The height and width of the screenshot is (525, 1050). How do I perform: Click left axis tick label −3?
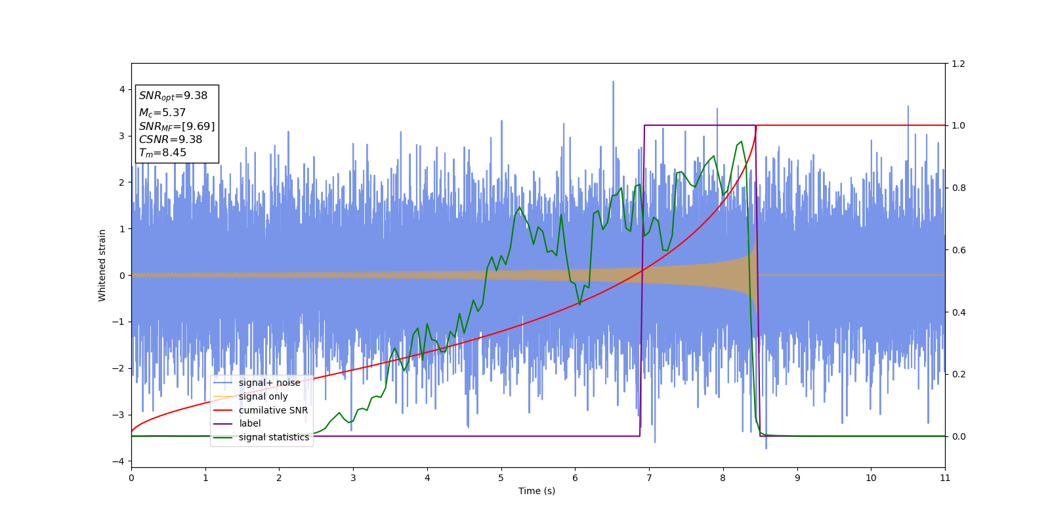coord(119,415)
